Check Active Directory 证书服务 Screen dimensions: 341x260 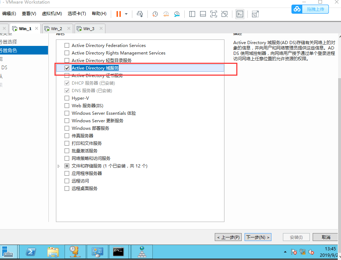pyautogui.click(x=67, y=76)
